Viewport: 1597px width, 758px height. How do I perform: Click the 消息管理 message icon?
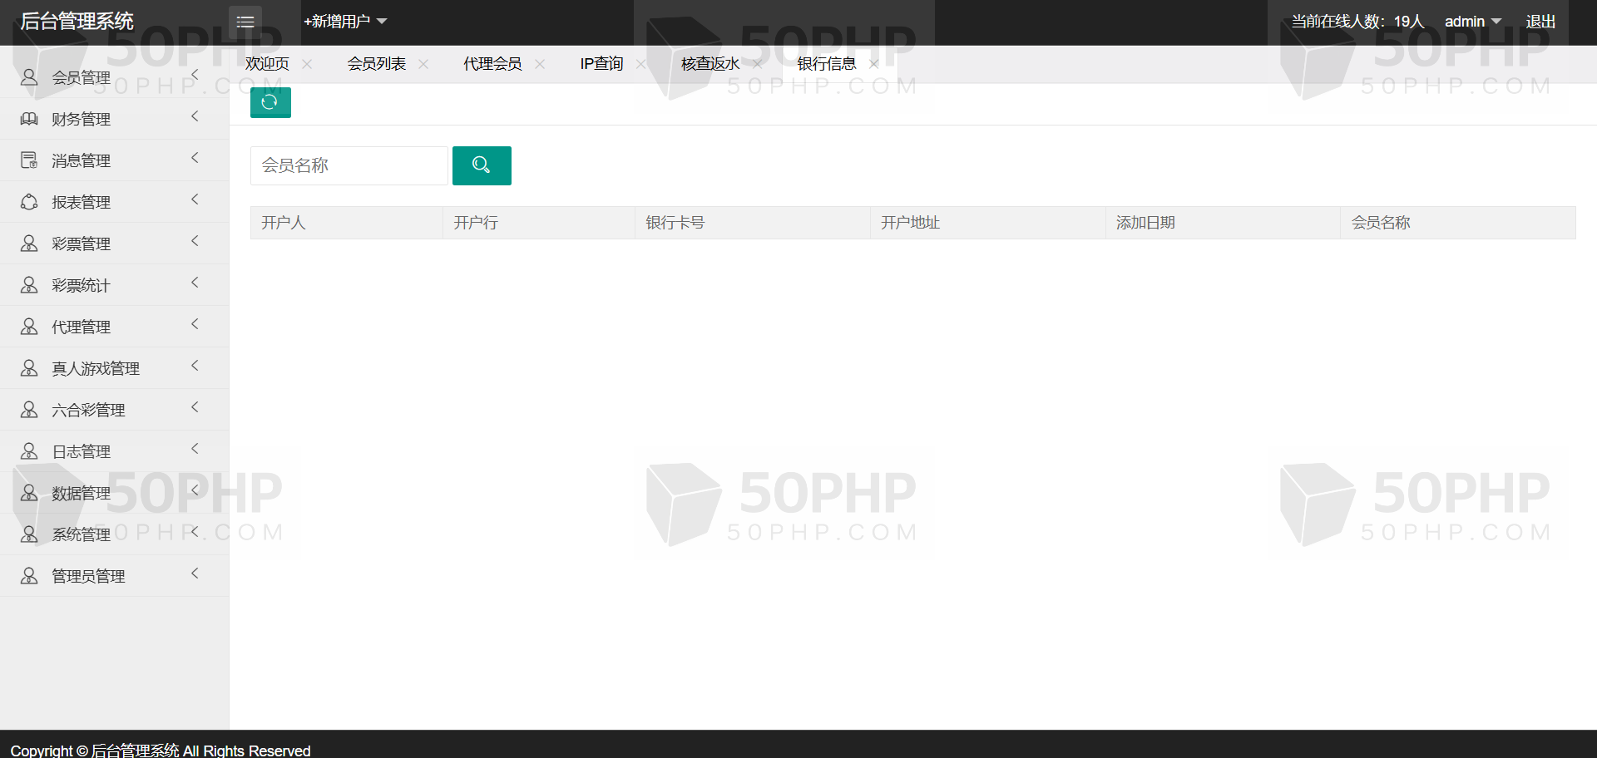pos(29,160)
